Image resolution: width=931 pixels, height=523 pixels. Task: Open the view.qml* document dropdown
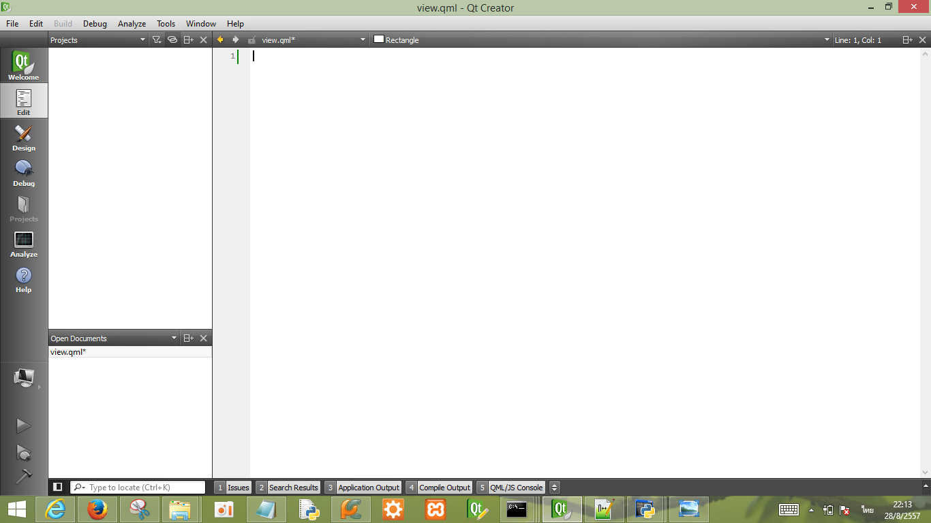pyautogui.click(x=363, y=39)
